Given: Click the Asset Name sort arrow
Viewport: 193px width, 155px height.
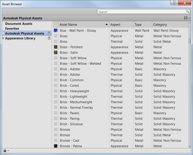Looking at the screenshot, I should tap(107, 24).
